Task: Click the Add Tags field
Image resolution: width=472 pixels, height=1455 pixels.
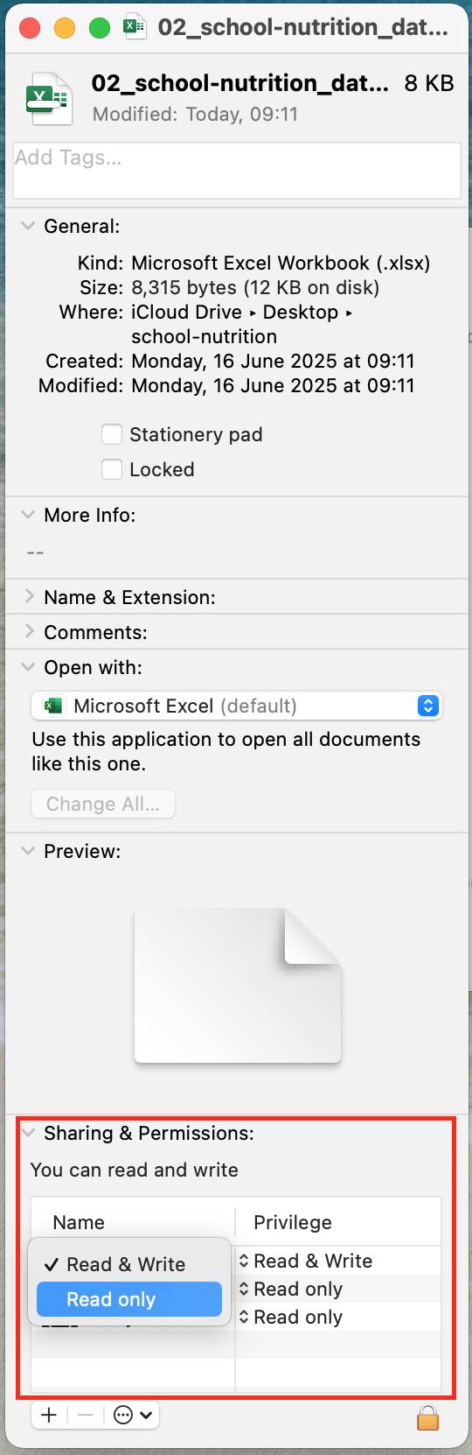Action: [237, 170]
